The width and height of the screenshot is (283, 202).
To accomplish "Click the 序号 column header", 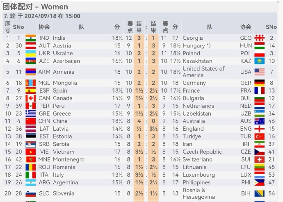I will (x=7, y=27).
